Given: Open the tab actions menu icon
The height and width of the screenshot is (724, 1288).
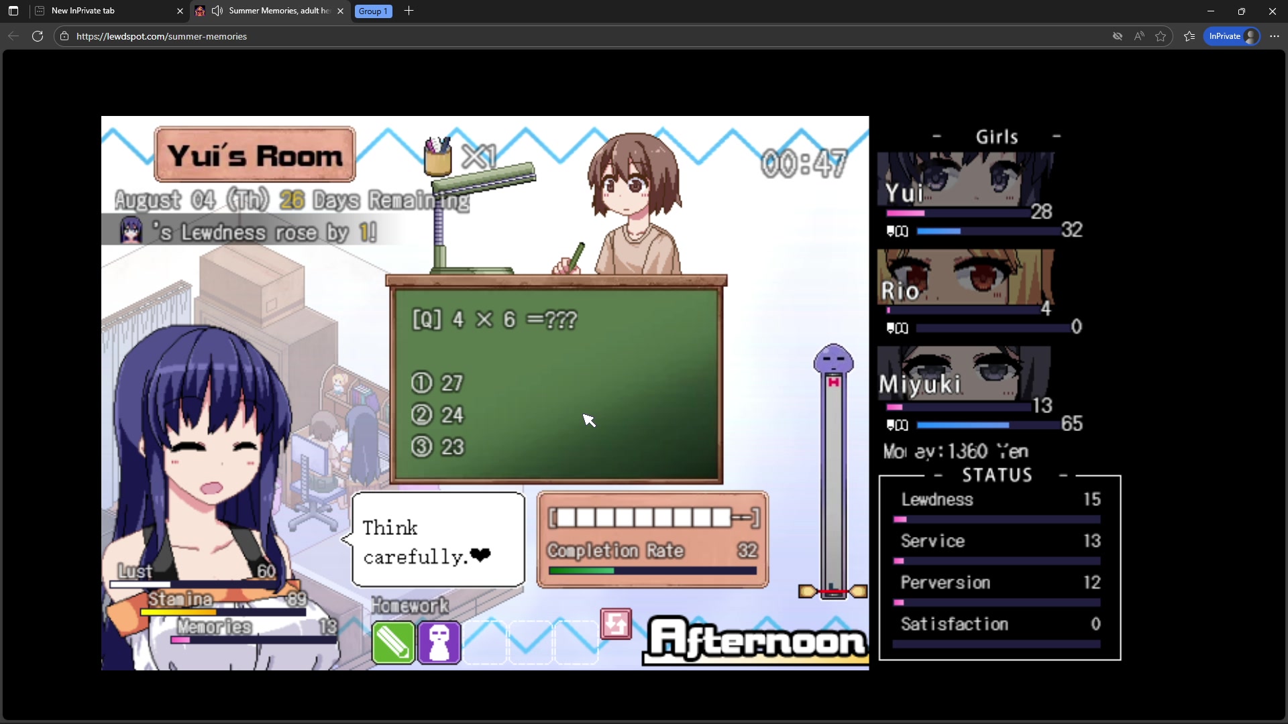Looking at the screenshot, I should pyautogui.click(x=13, y=11).
